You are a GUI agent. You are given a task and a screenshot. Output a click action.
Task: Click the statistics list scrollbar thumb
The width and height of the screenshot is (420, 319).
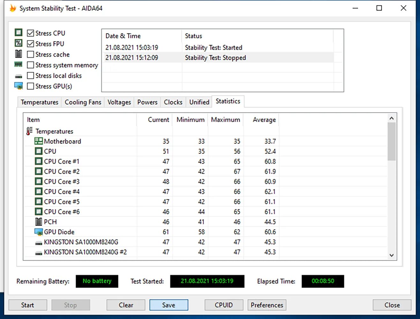pyautogui.click(x=392, y=142)
